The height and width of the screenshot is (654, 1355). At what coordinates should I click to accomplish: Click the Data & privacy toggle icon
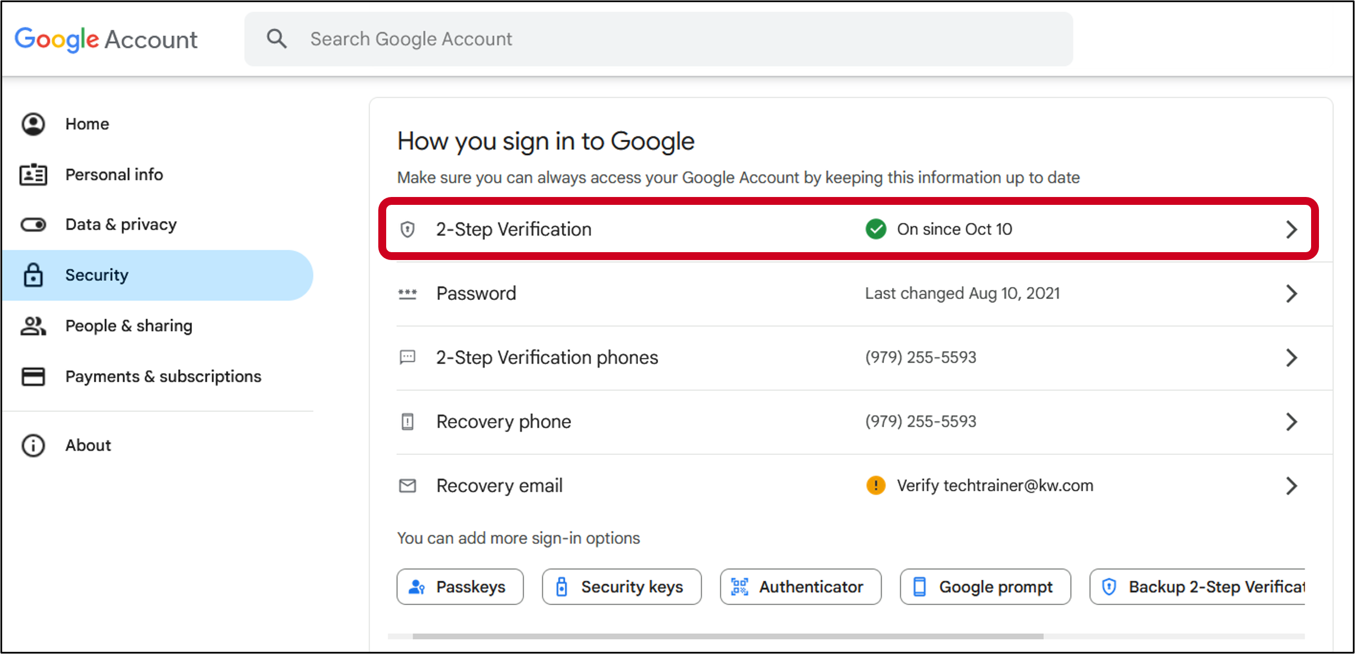(33, 225)
